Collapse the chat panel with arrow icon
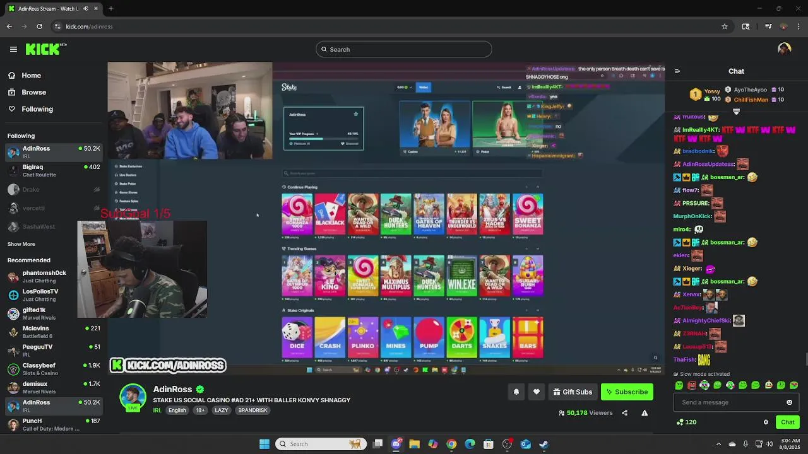 coord(677,71)
